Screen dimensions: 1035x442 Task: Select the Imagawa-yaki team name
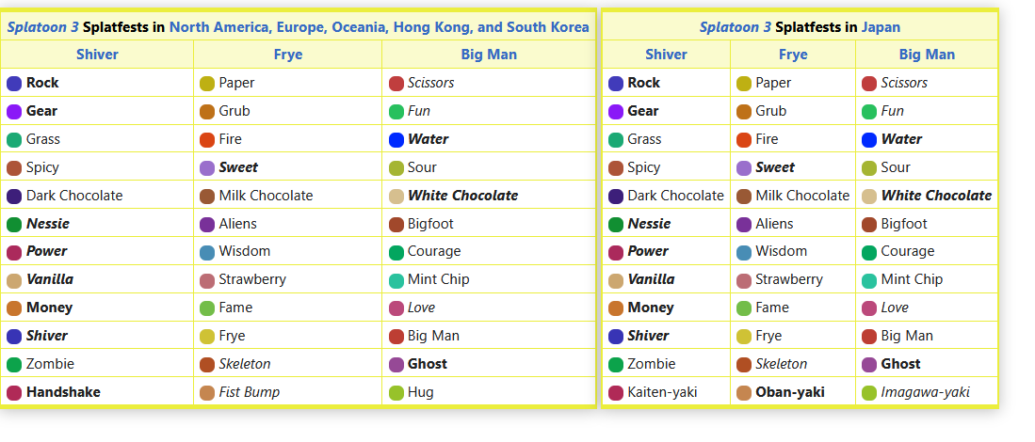click(925, 392)
